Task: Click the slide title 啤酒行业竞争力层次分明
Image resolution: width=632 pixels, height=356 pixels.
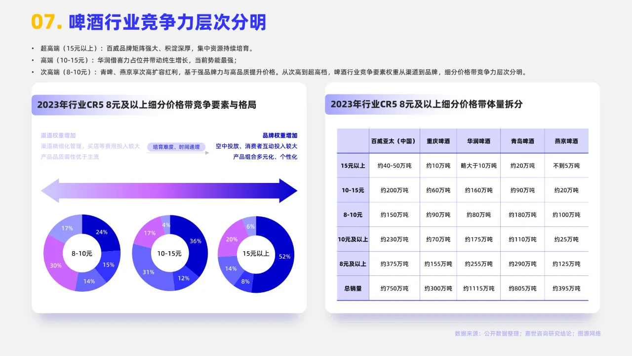Action: click(x=167, y=23)
